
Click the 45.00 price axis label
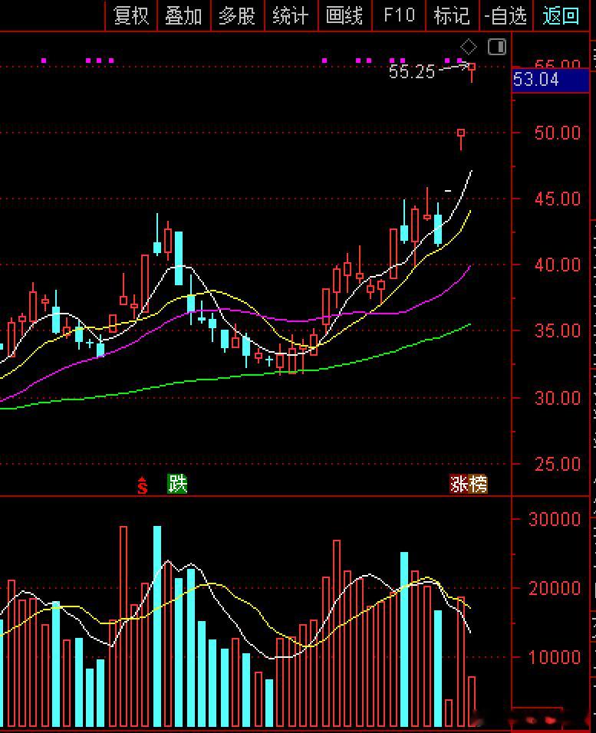557,199
